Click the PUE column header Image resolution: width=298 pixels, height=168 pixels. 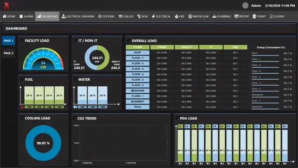235,47
